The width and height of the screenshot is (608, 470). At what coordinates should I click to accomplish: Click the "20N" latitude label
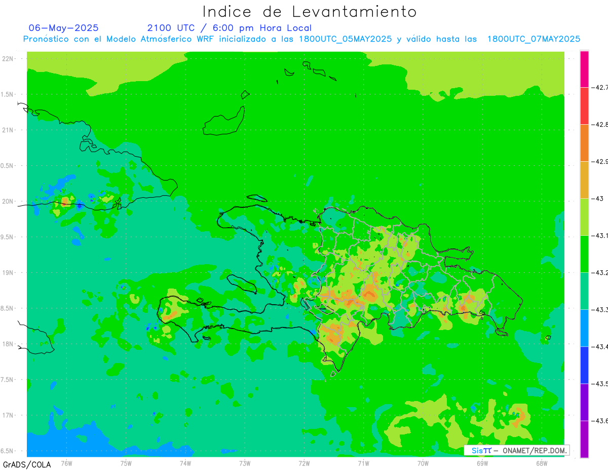pos(8,201)
